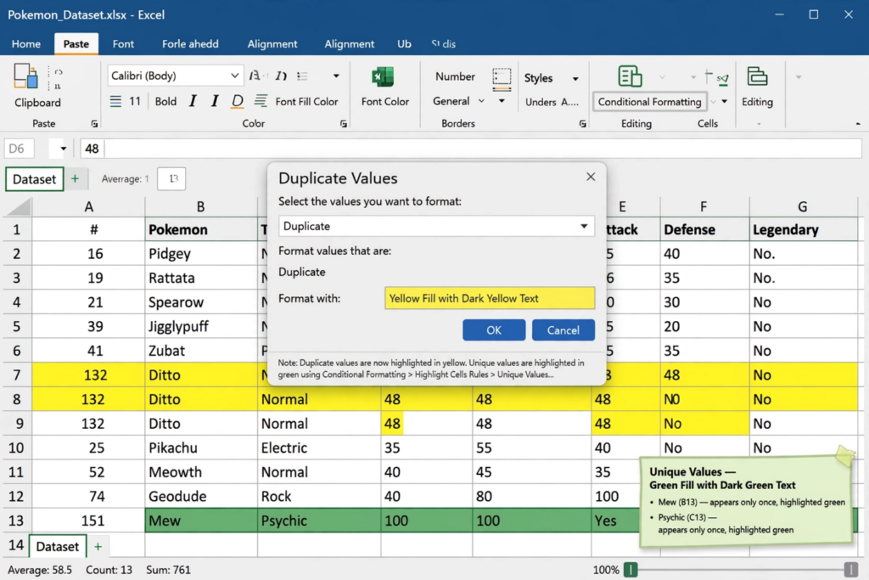This screenshot has width=869, height=580.
Task: Click Cancel in Duplicate Values dialog
Action: coord(563,330)
